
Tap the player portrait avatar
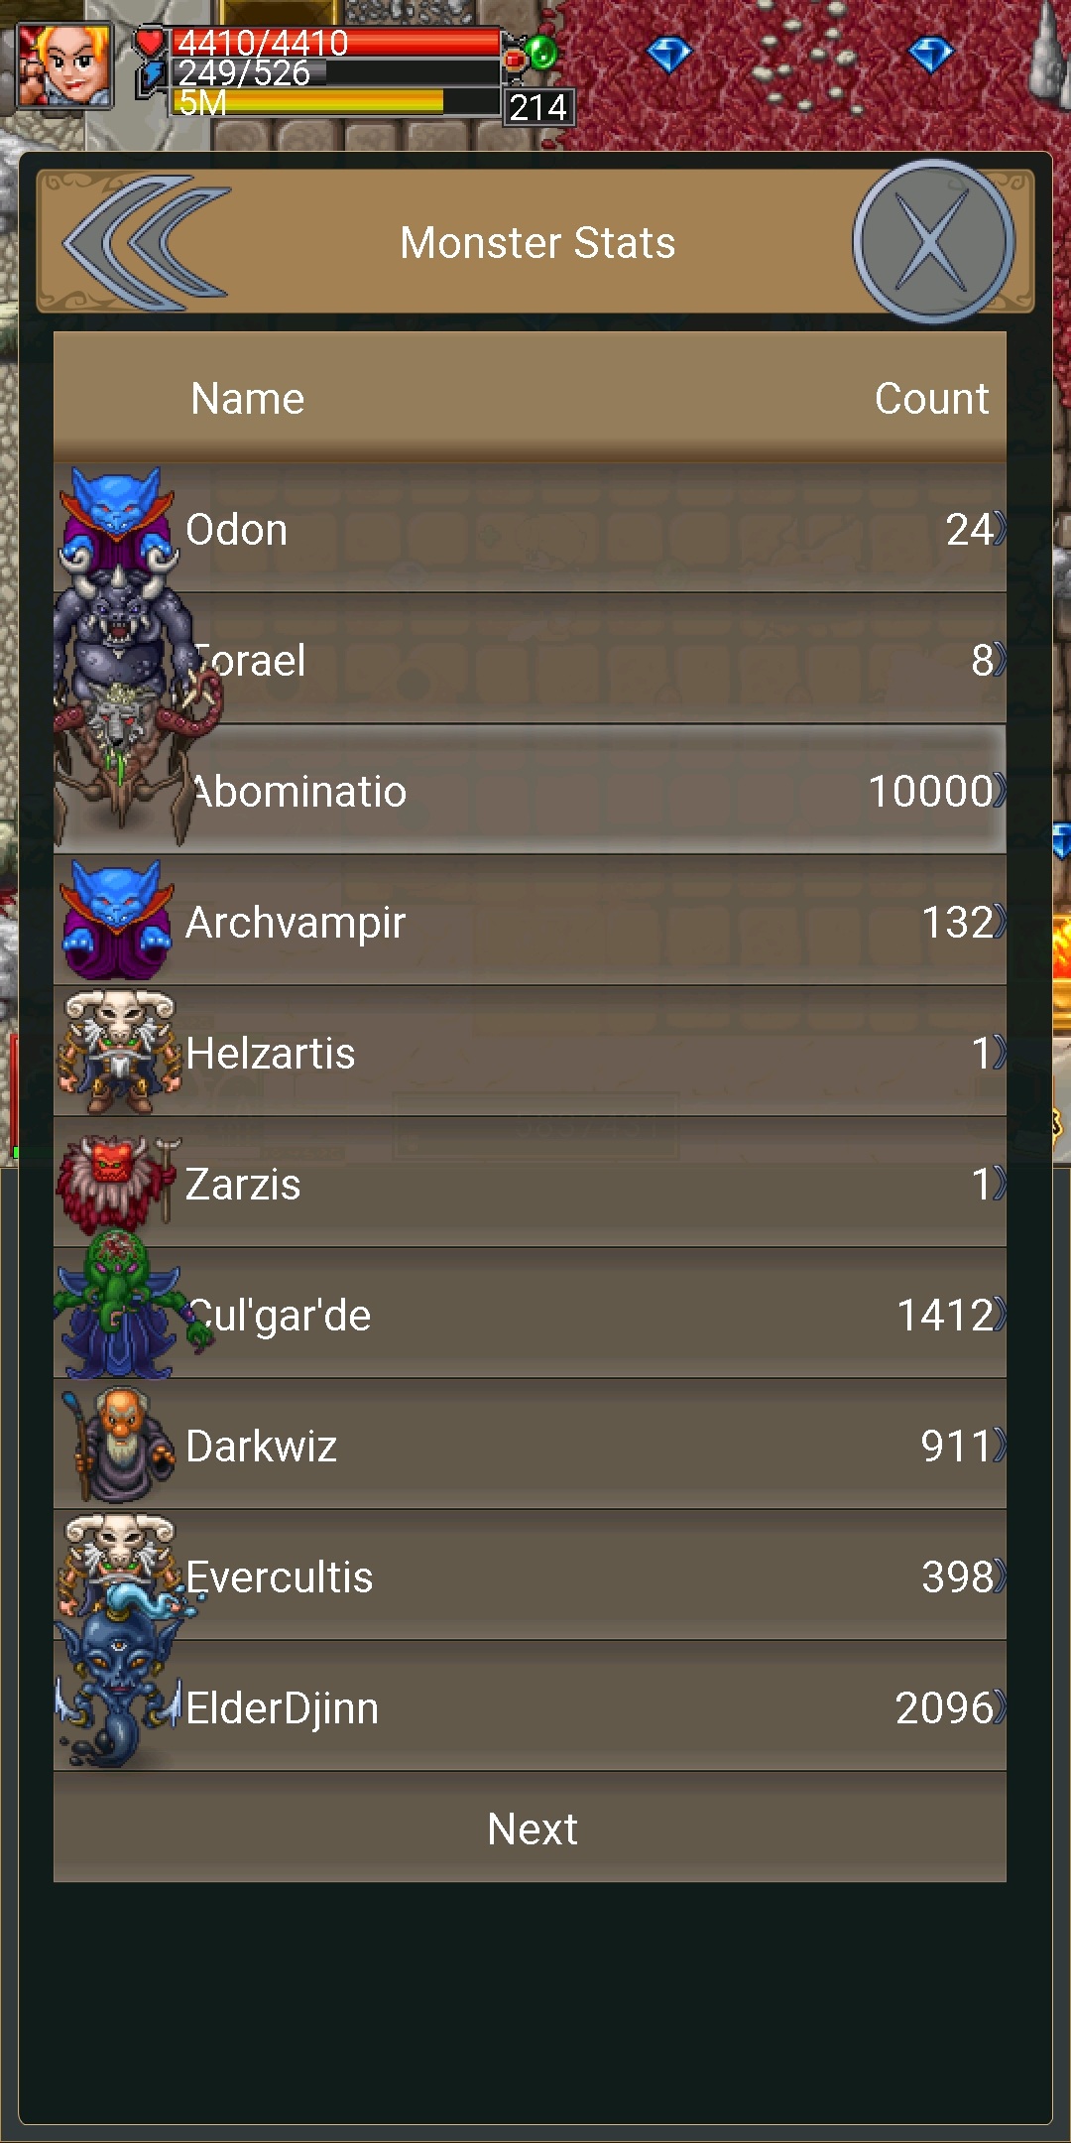pyautogui.click(x=65, y=65)
